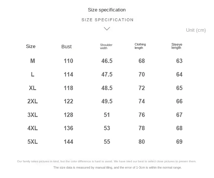Click the down chevron below Size Specification
214x178 pixels.
107,29
